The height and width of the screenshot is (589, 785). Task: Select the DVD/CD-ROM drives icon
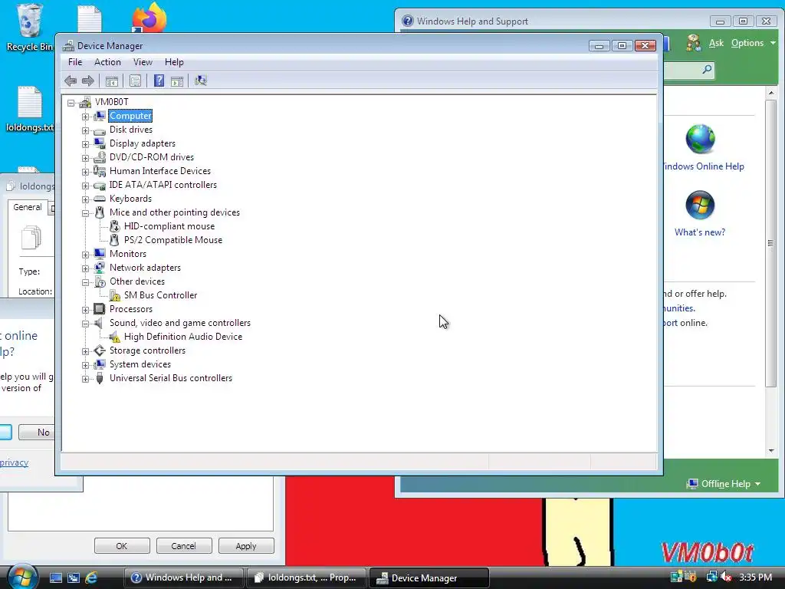100,157
